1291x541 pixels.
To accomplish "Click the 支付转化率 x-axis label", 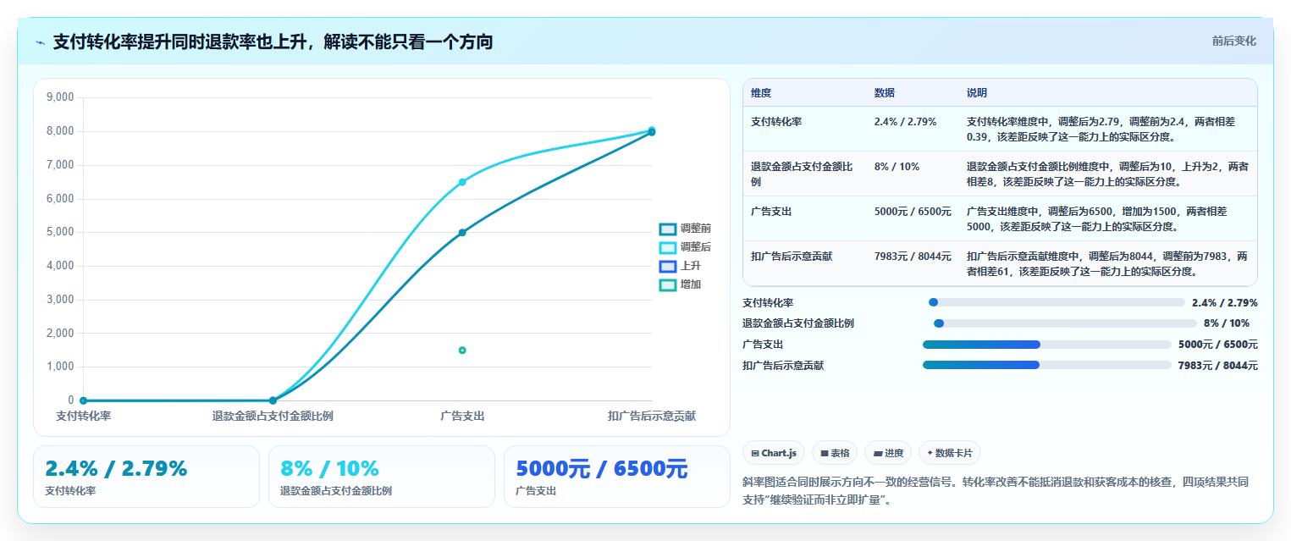I will pos(83,416).
